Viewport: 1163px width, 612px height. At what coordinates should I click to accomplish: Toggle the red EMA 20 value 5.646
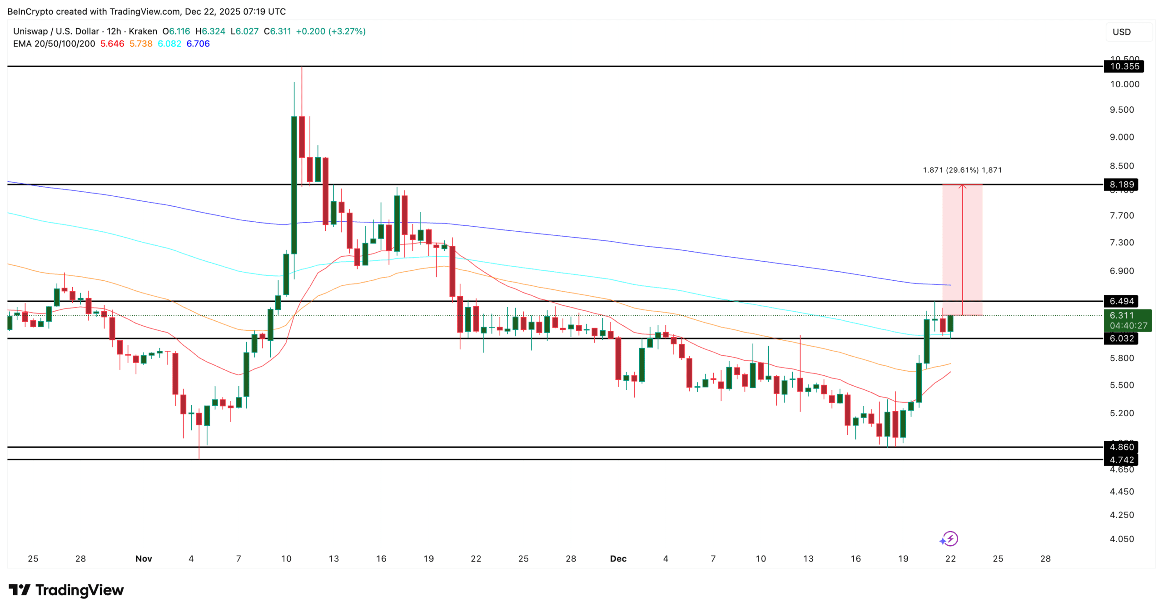(x=112, y=44)
